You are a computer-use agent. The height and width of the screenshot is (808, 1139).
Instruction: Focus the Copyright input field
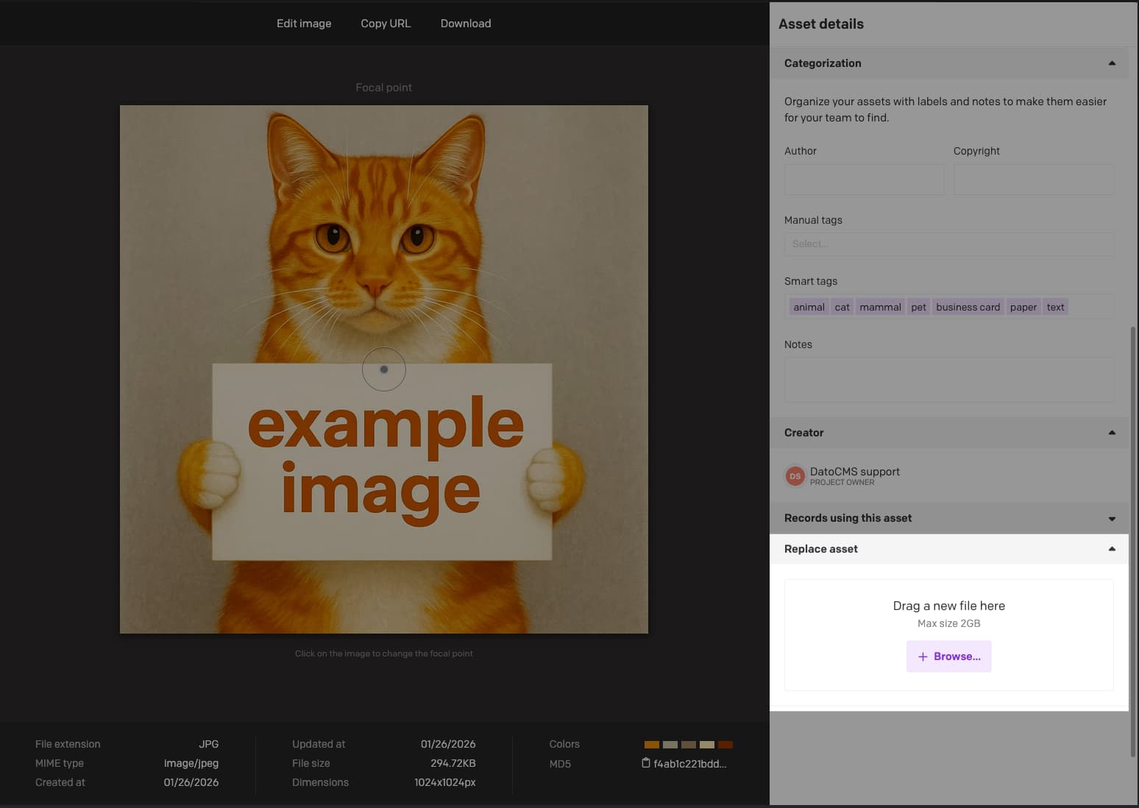click(x=1033, y=180)
